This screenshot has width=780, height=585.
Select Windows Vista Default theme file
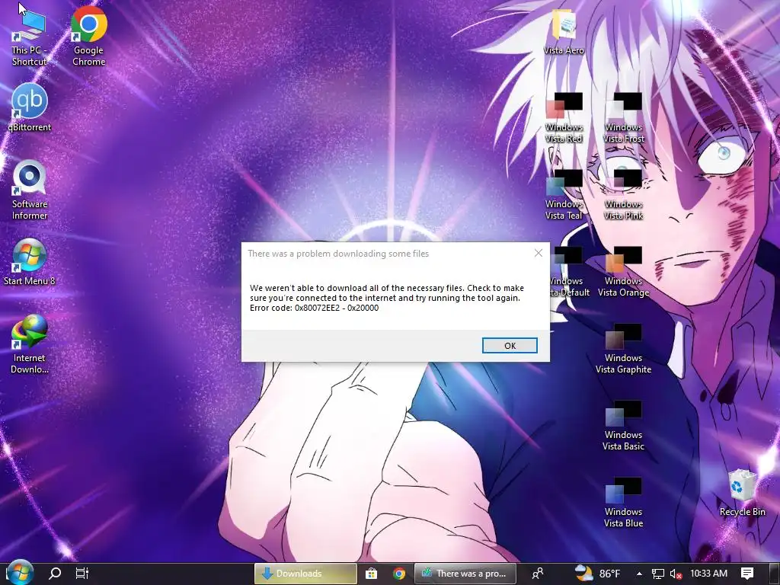click(570, 272)
